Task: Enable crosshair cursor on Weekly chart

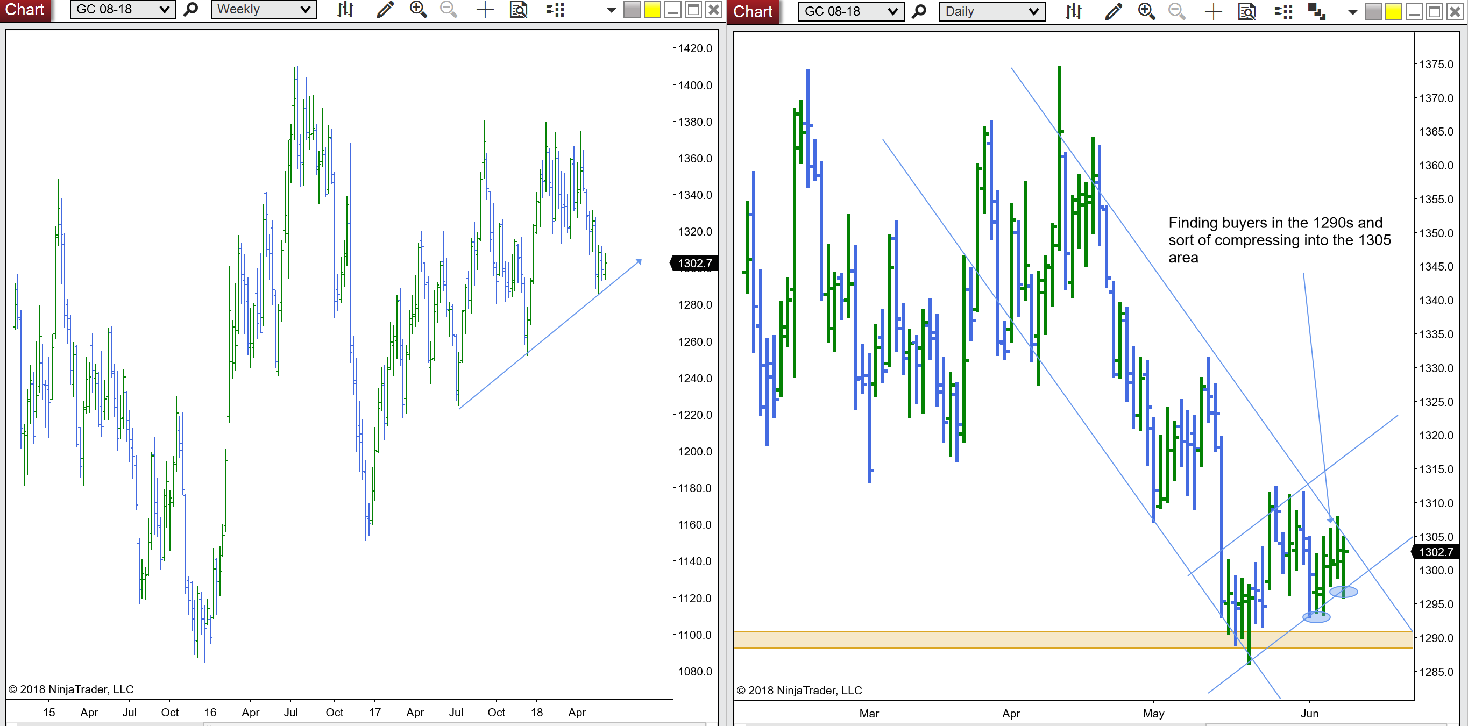Action: 485,10
